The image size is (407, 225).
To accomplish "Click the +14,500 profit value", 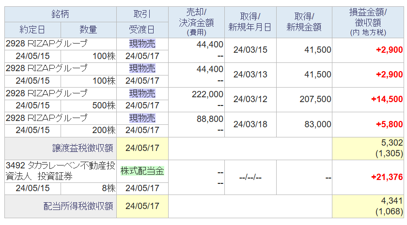I will (387, 99).
